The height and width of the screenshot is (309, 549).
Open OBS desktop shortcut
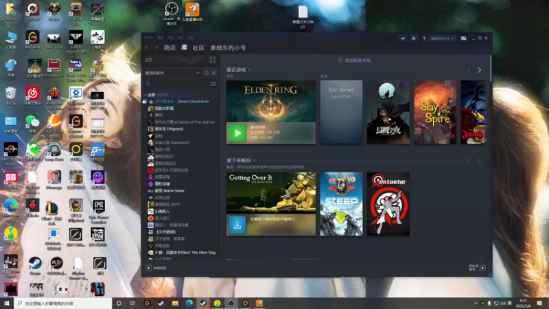click(x=171, y=13)
